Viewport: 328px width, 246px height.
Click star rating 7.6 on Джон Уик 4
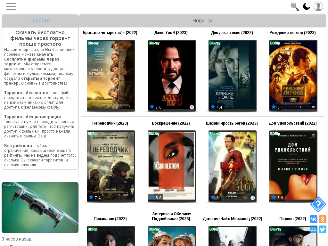[x=155, y=107]
